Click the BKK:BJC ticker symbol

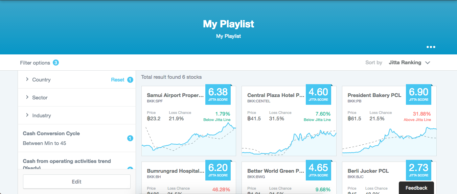click(x=356, y=177)
